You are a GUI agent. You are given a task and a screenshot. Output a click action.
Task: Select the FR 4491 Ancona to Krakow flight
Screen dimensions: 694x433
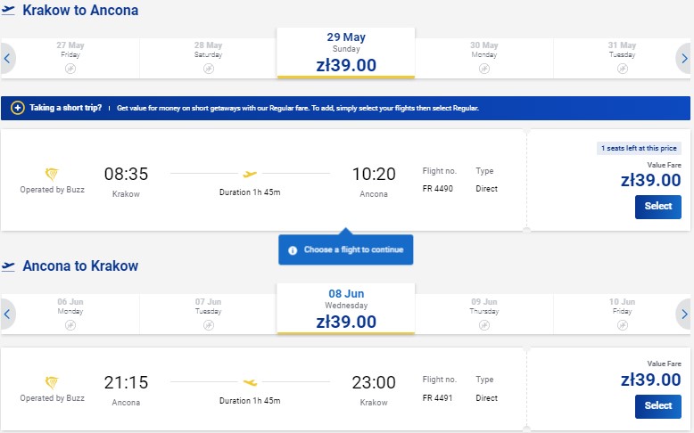(x=657, y=406)
